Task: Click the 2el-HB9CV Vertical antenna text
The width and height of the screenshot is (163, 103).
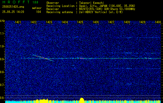Action: tap(101, 12)
